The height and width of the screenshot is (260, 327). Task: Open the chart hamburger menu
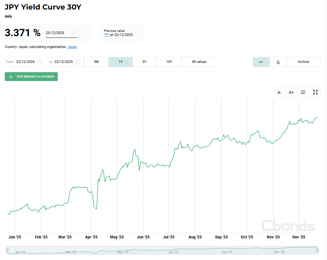click(303, 92)
